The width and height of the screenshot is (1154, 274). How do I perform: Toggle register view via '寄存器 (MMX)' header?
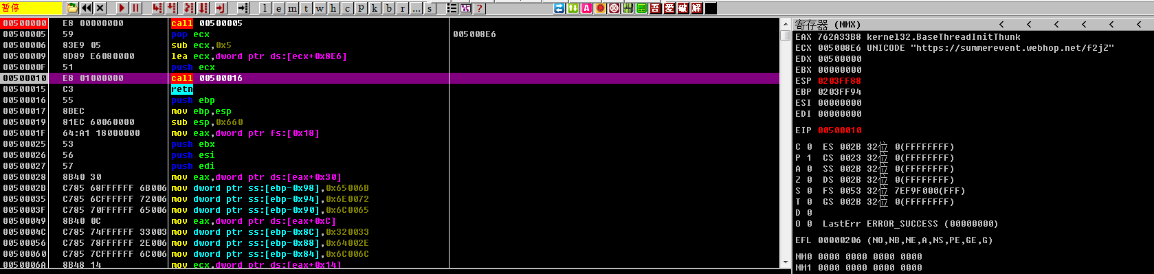point(828,24)
